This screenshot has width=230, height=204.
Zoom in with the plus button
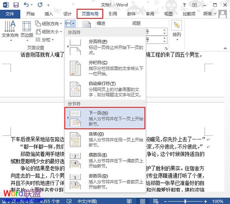click(x=205, y=201)
